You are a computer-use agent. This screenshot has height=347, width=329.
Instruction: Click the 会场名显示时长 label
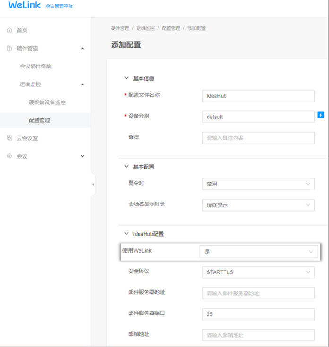point(147,204)
